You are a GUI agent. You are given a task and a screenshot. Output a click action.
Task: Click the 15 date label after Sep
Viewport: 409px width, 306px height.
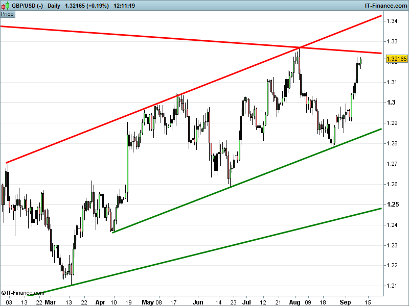click(x=368, y=302)
